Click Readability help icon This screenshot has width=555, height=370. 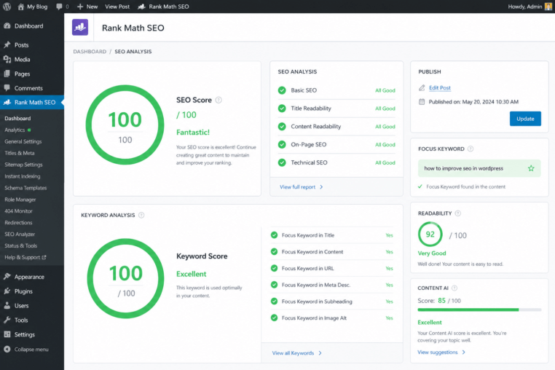(457, 213)
